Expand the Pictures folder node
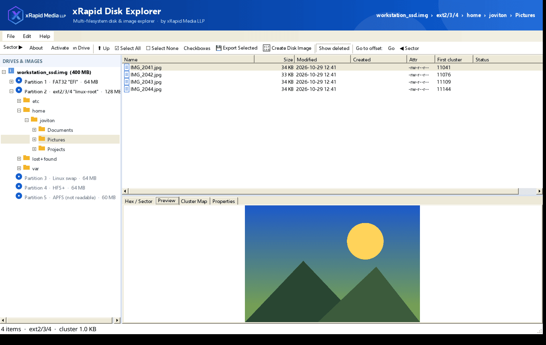This screenshot has width=546, height=345. [34, 140]
